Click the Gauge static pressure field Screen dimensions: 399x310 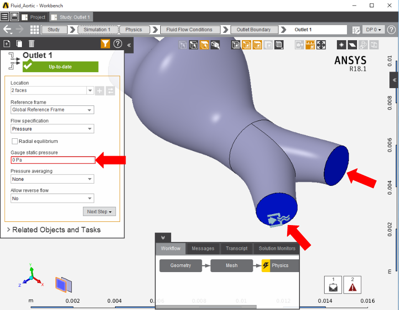coord(53,160)
